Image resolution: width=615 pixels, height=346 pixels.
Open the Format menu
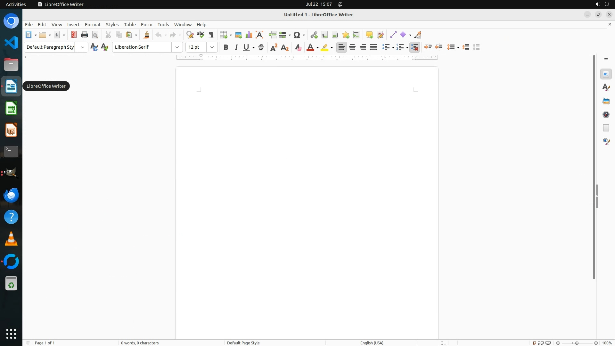93,25
